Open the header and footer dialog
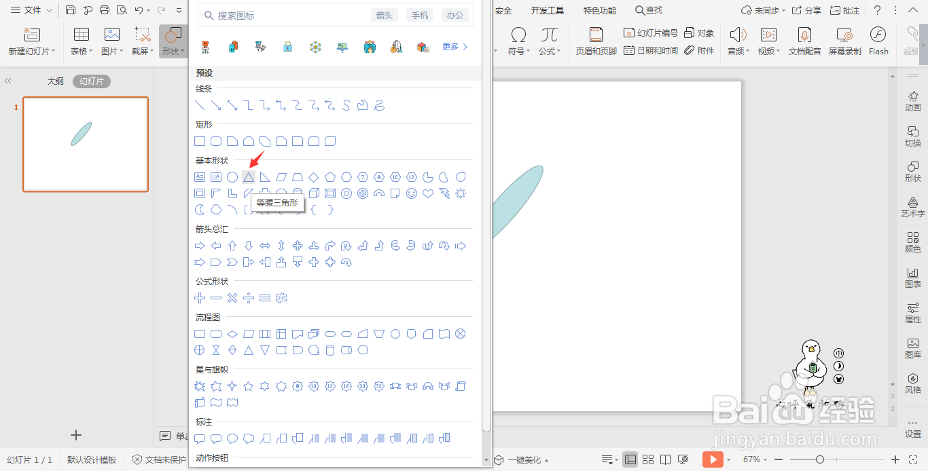 (x=596, y=41)
